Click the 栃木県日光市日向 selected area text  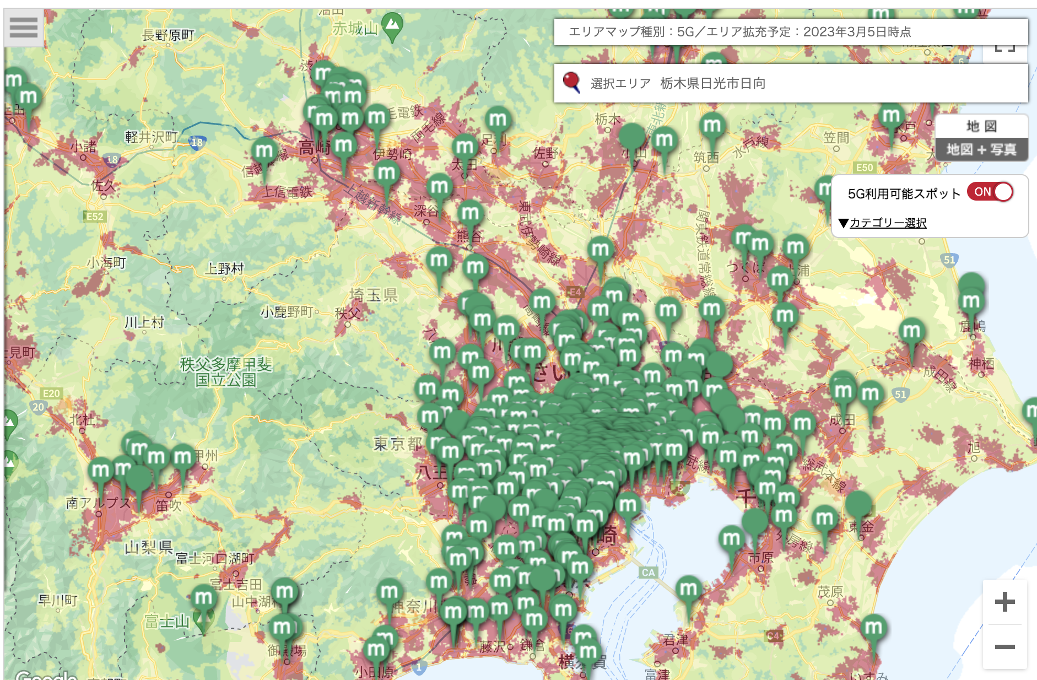click(x=713, y=83)
